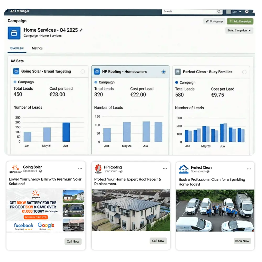
Task: Open three-dot menu on HP Roofing ad
Action: [x=165, y=168]
